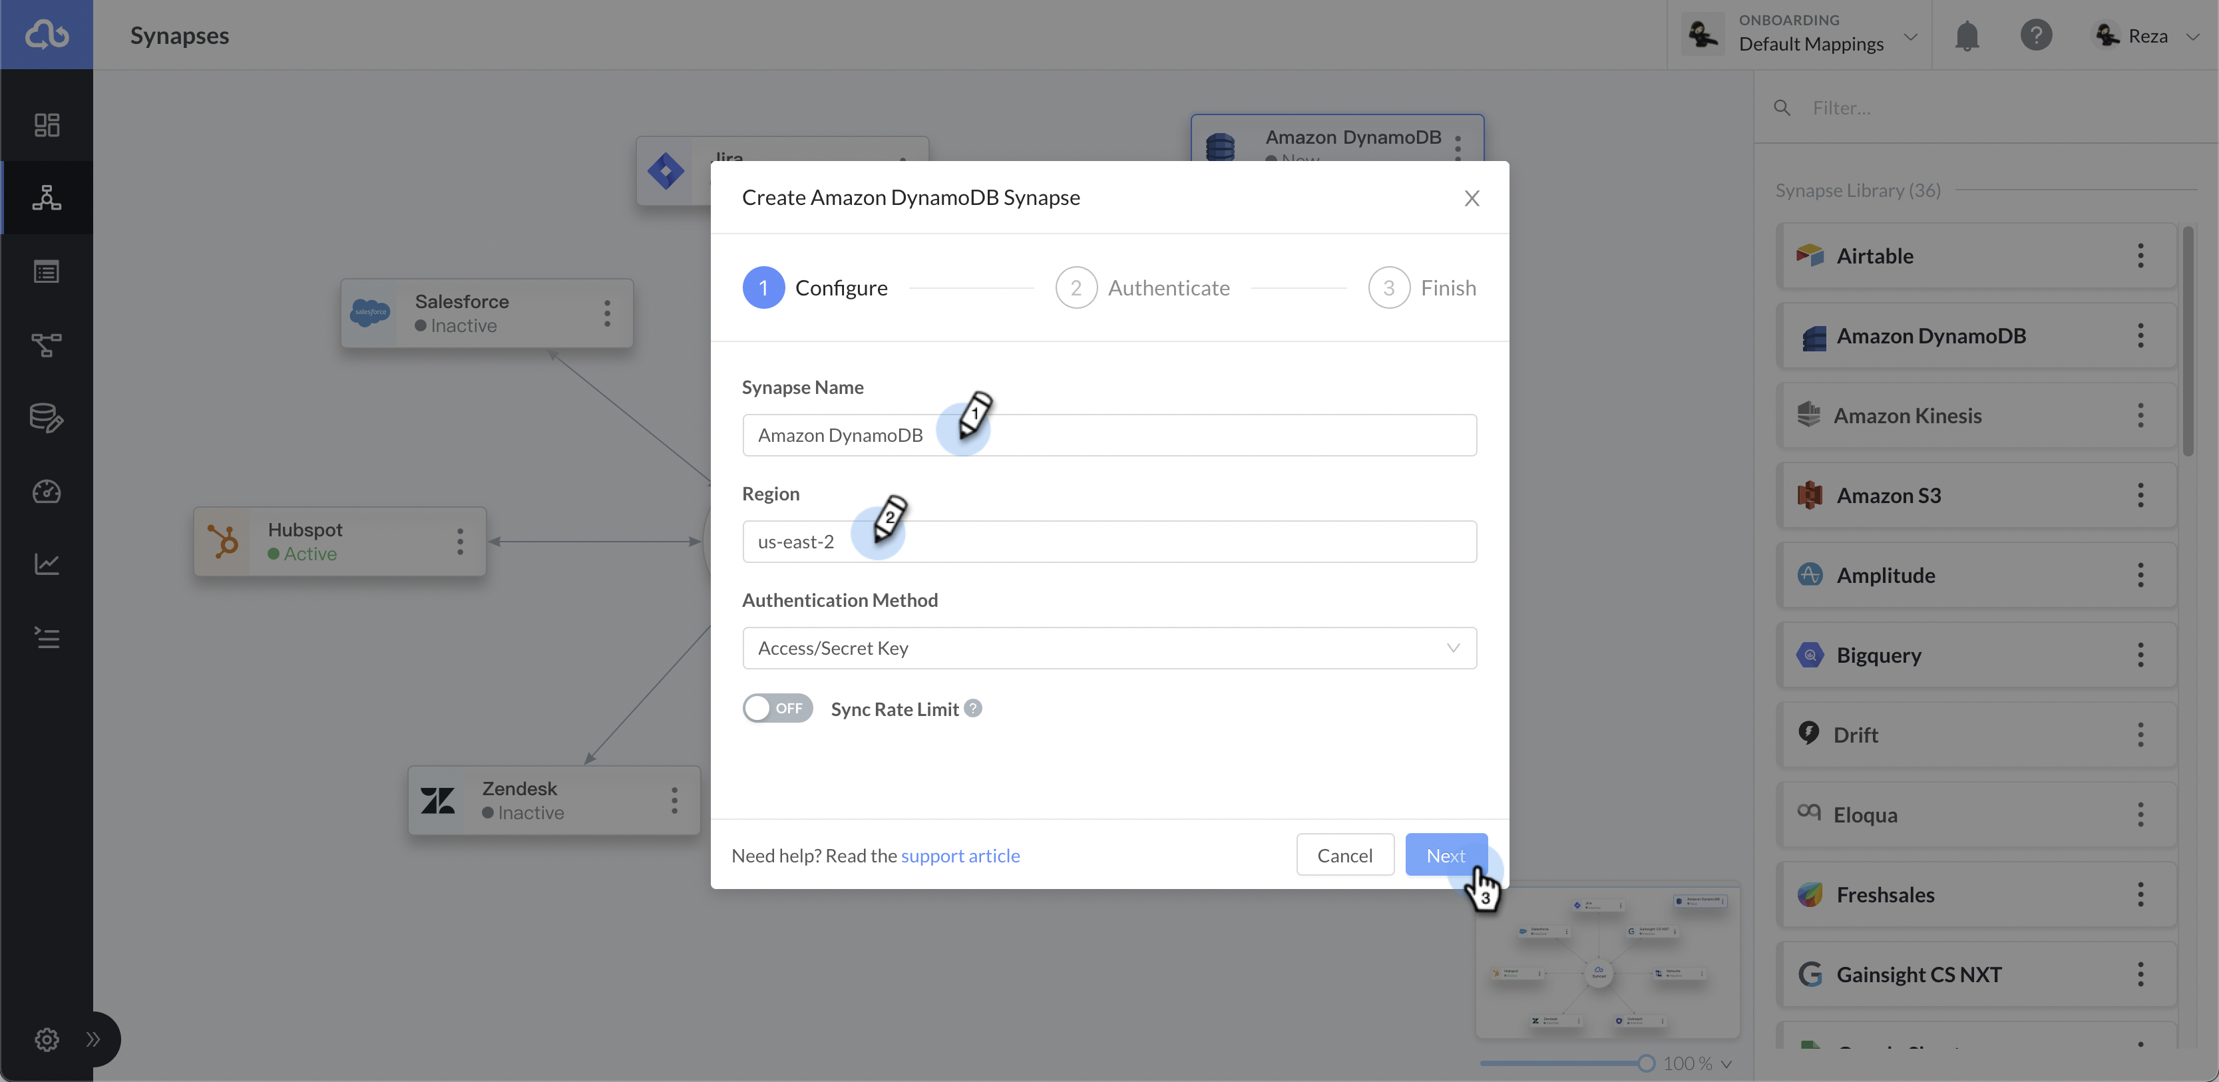The height and width of the screenshot is (1082, 2219).
Task: Click the zoom level slider handle
Action: click(1646, 1063)
